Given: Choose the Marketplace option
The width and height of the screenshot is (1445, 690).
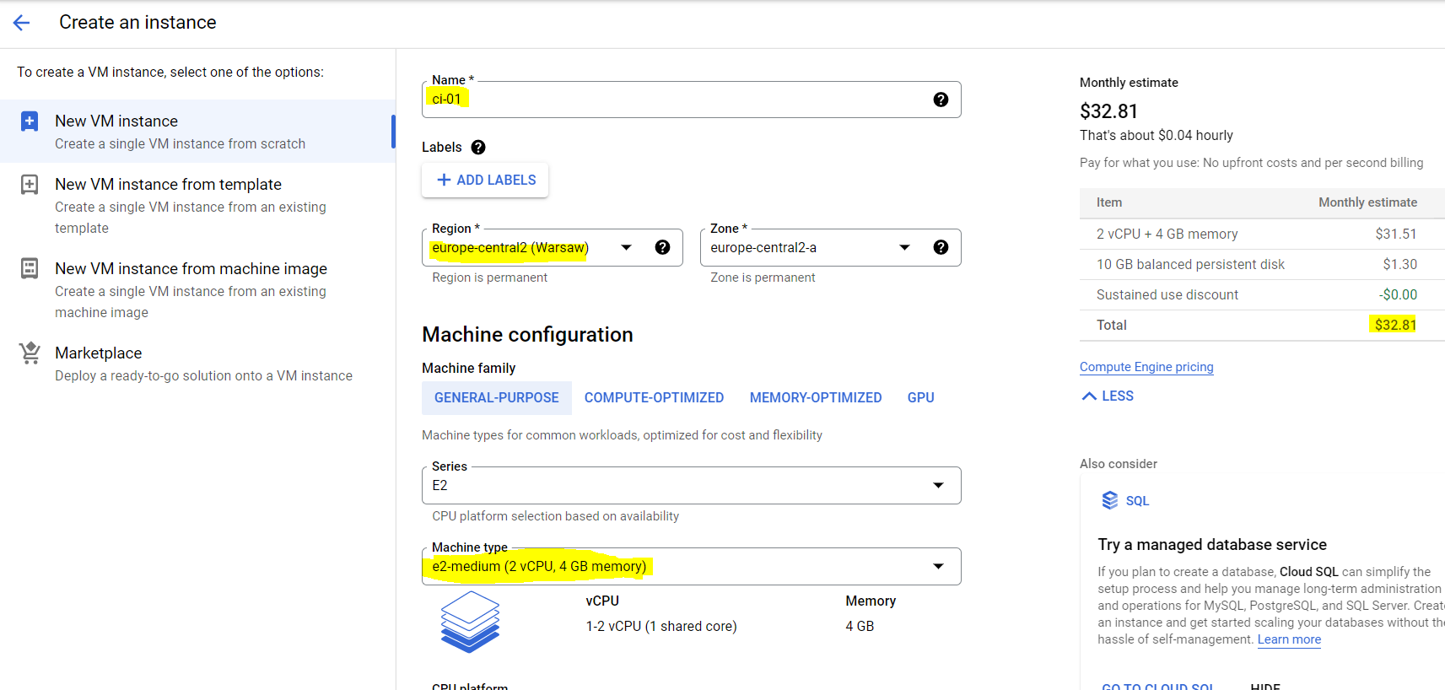Looking at the screenshot, I should [x=197, y=364].
